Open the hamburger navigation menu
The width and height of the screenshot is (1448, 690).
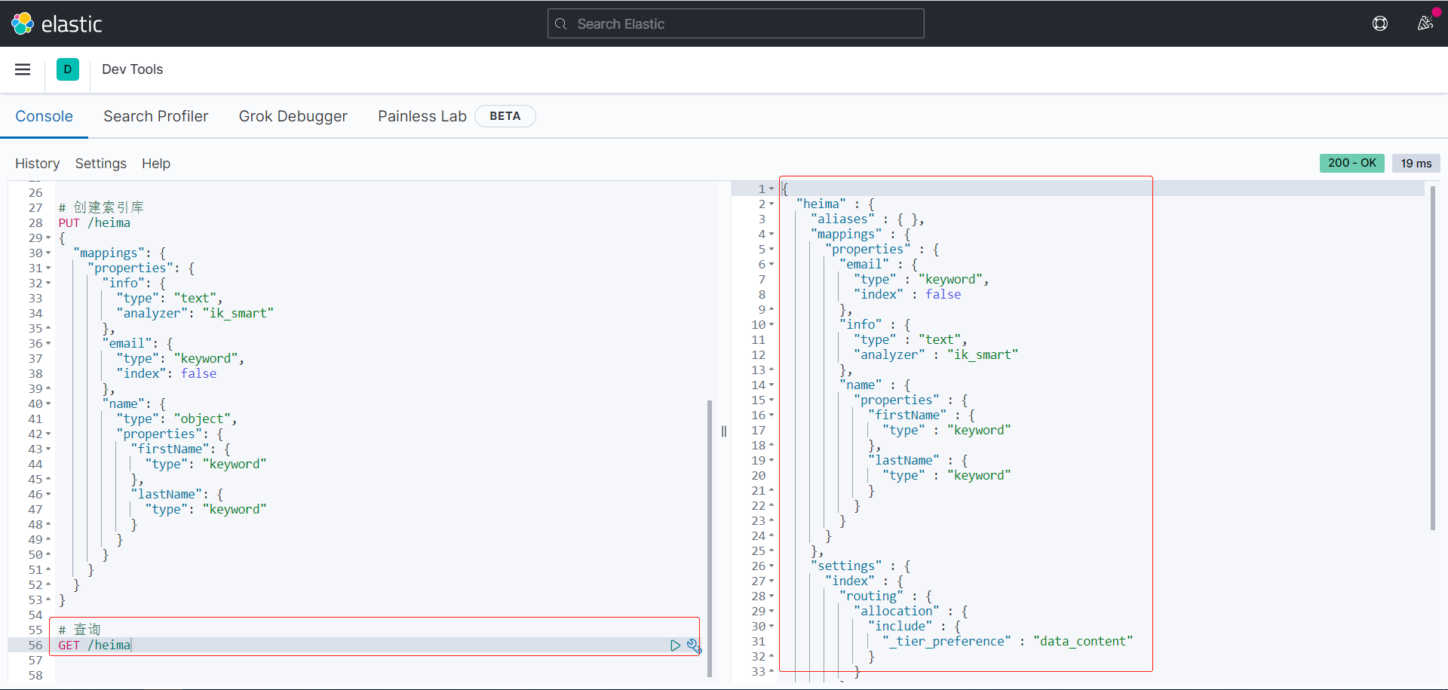tap(23, 69)
